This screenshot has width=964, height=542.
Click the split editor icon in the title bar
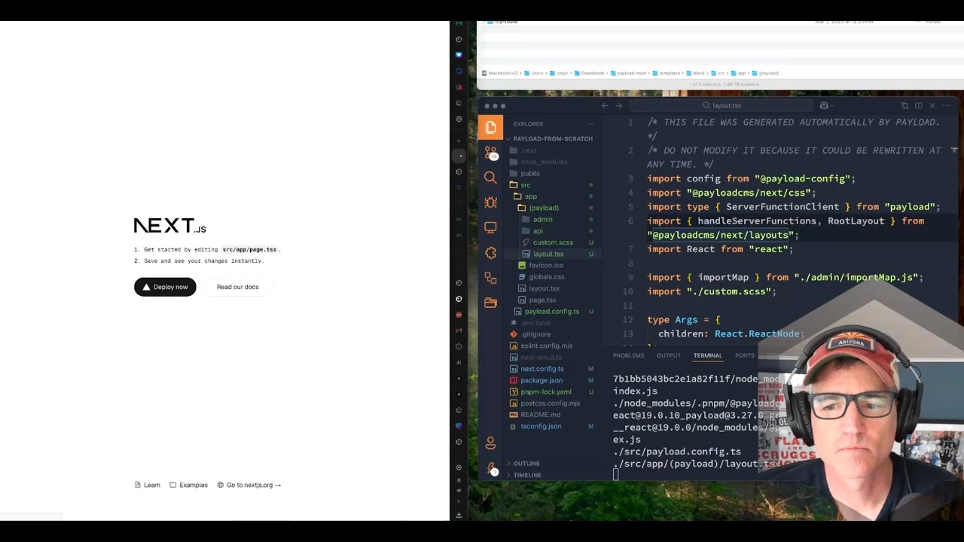pos(918,105)
